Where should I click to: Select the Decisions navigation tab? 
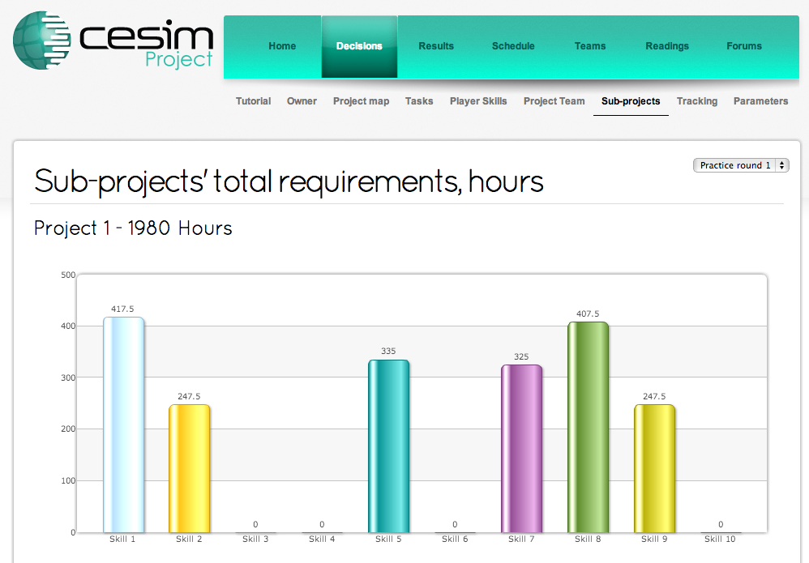click(359, 46)
